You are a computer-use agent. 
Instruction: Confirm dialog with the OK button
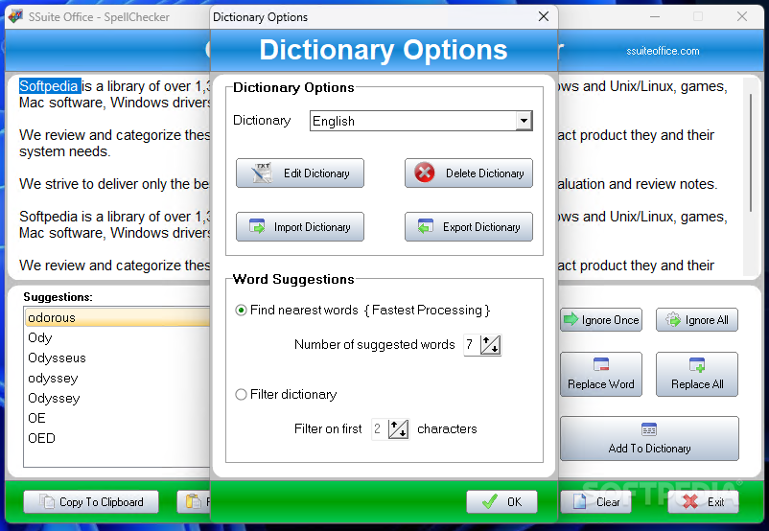[501, 501]
